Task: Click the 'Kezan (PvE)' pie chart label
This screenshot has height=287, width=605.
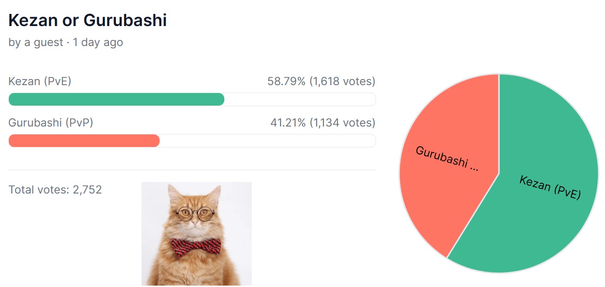Action: click(550, 187)
